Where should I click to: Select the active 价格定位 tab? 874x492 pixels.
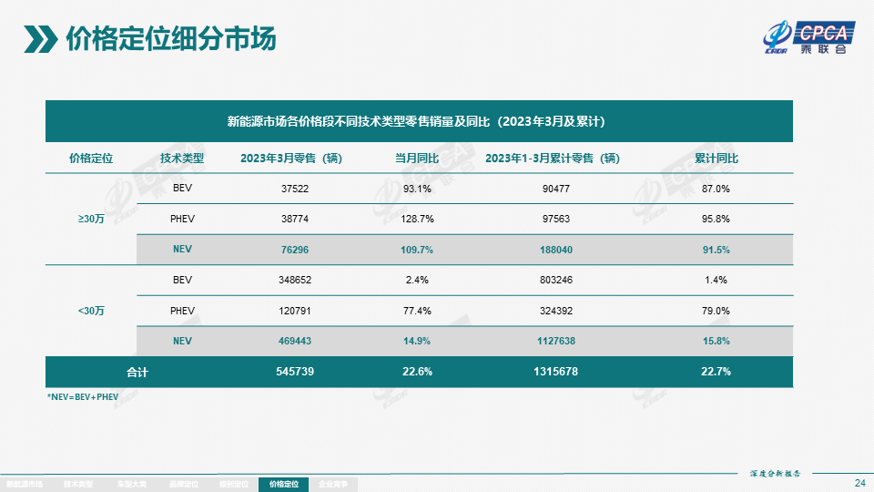click(284, 485)
